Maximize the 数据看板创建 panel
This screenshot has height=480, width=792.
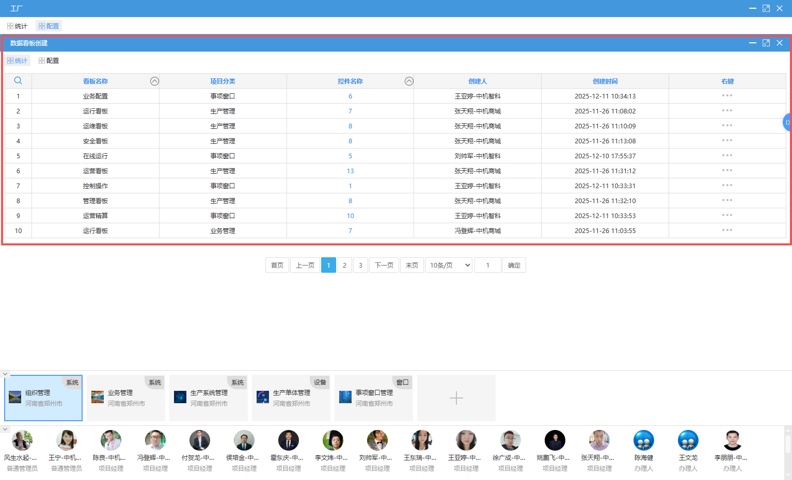click(x=766, y=43)
